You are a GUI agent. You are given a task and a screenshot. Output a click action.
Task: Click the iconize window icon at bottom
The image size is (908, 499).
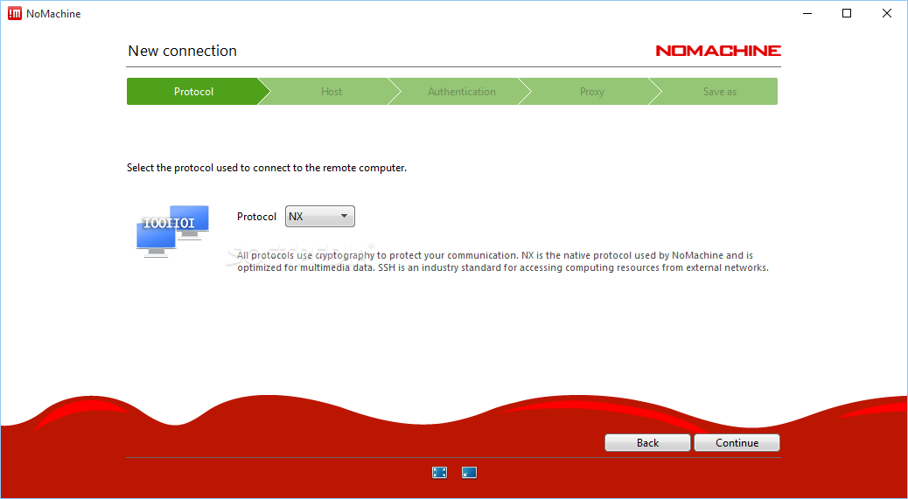point(469,473)
